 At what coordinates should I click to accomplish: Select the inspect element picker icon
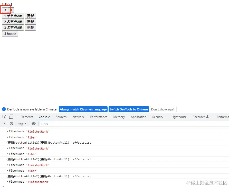tap(4, 117)
